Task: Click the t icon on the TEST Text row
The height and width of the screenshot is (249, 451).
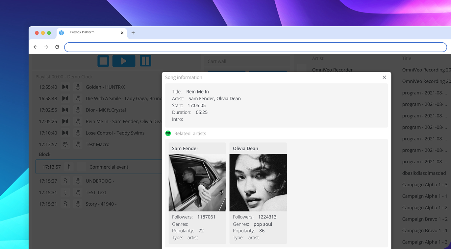Action: (x=65, y=193)
